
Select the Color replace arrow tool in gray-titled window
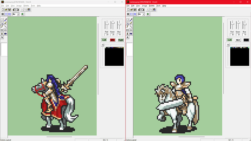5,34
